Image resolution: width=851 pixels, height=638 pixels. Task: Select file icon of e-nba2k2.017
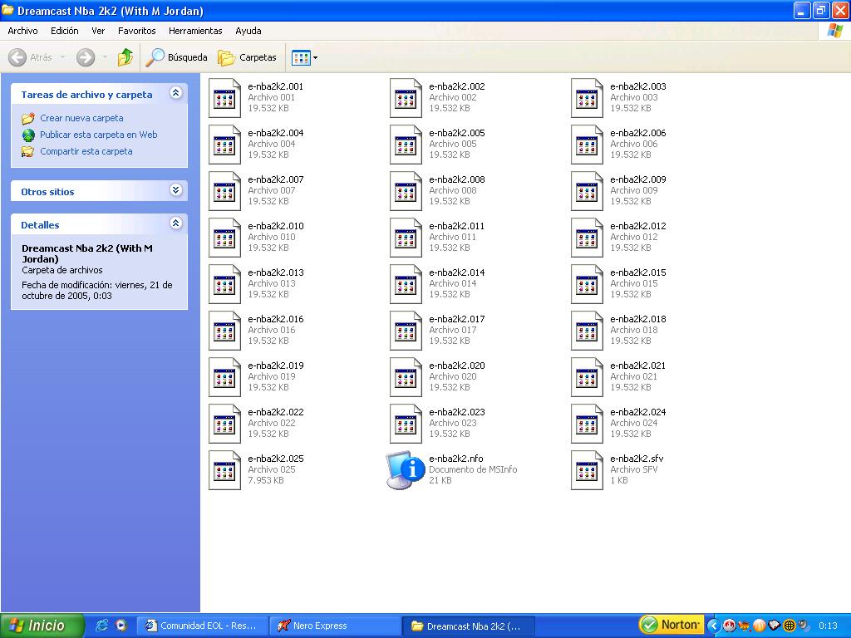click(x=406, y=331)
